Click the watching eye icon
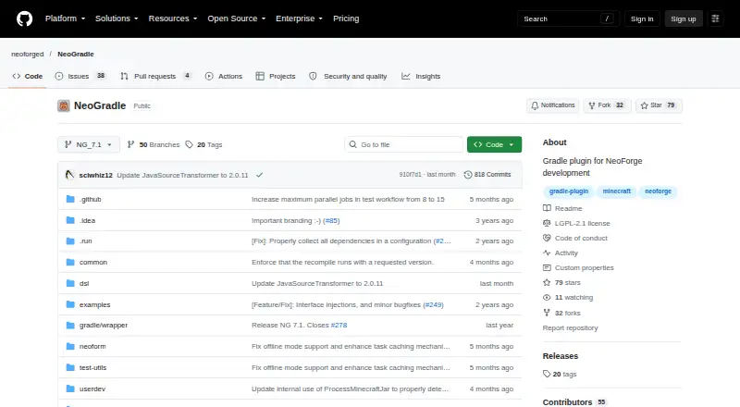The height and width of the screenshot is (407, 740). 547,298
